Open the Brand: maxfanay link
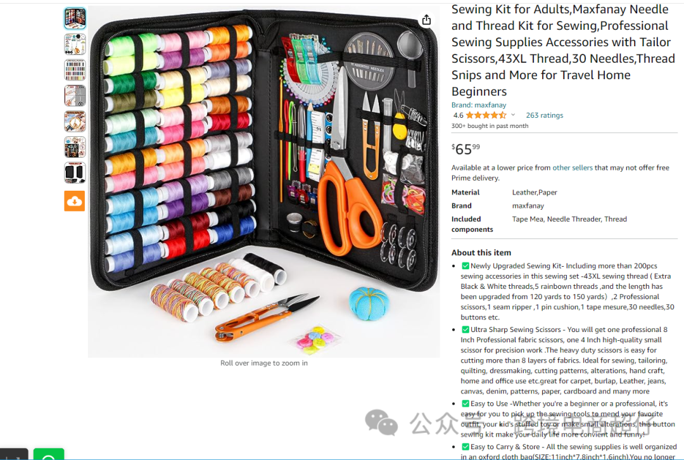The image size is (684, 460). [479, 105]
